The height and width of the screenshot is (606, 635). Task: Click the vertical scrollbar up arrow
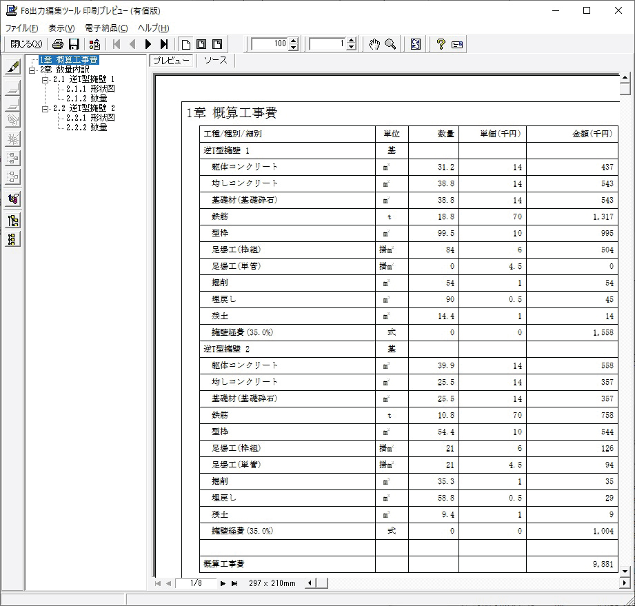[x=625, y=77]
